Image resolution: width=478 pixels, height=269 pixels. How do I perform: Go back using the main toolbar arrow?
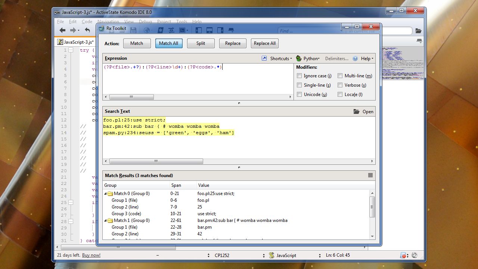[x=62, y=30]
